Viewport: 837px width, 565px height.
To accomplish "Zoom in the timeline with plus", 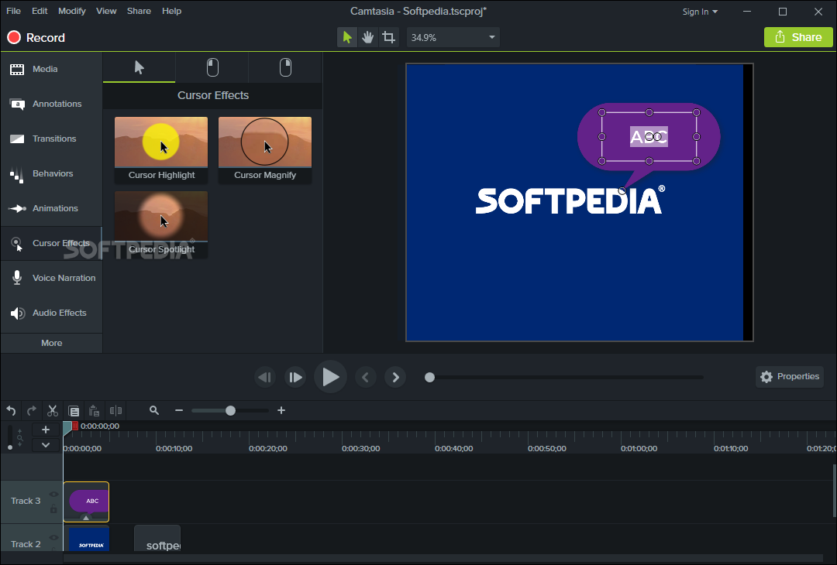I will click(281, 410).
